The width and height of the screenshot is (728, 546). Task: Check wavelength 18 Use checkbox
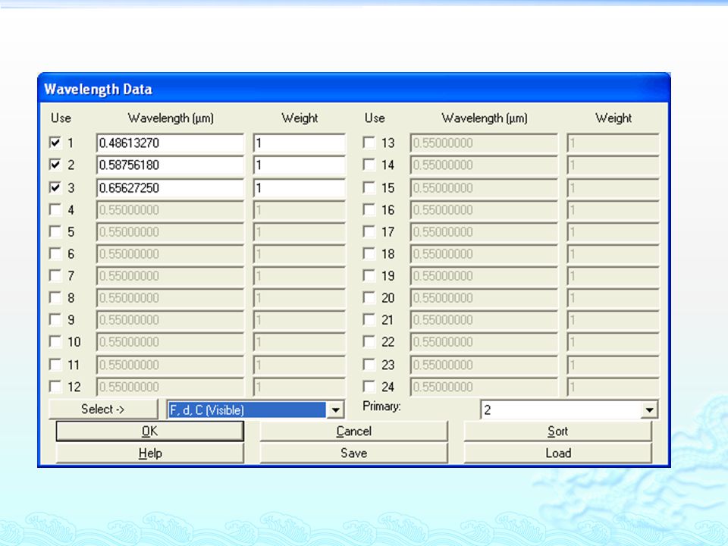(369, 253)
